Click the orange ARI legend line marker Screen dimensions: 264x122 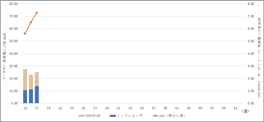tap(155, 116)
